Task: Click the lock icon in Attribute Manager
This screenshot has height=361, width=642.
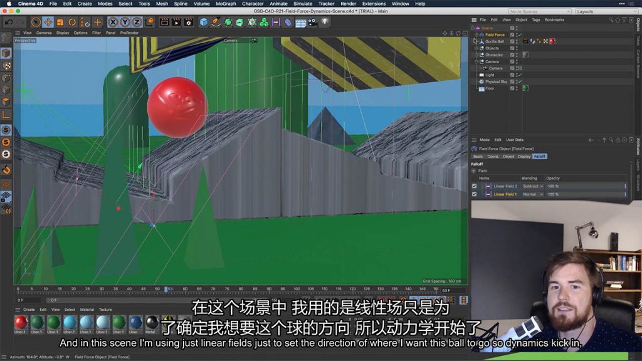Action: [618, 140]
